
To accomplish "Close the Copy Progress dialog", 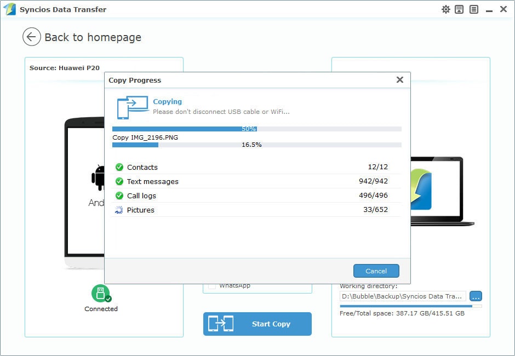I will [400, 79].
